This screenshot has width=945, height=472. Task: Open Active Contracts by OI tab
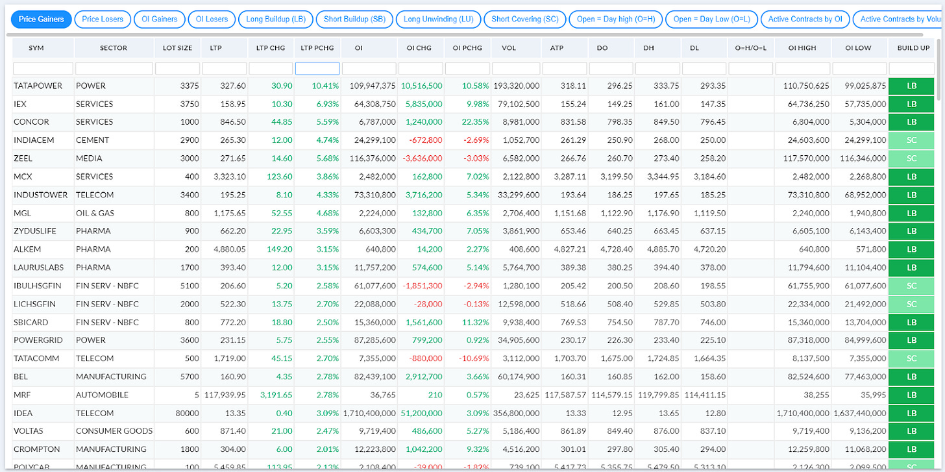coord(805,19)
